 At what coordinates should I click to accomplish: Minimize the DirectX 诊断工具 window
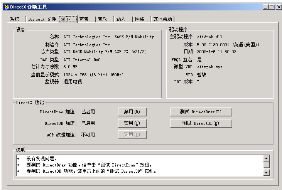pyautogui.click(x=265, y=7)
